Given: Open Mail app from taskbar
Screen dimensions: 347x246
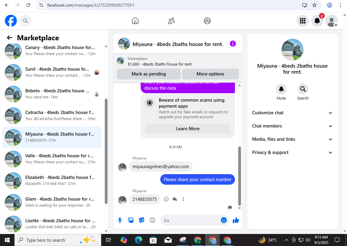Looking at the screenshot, I should coord(168,240).
